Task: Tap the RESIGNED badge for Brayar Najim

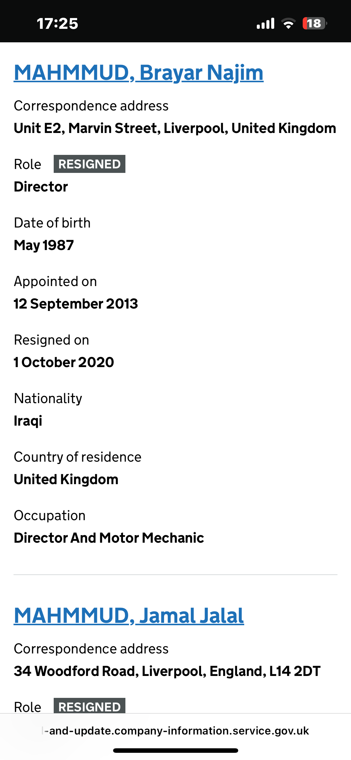Action: coord(89,164)
